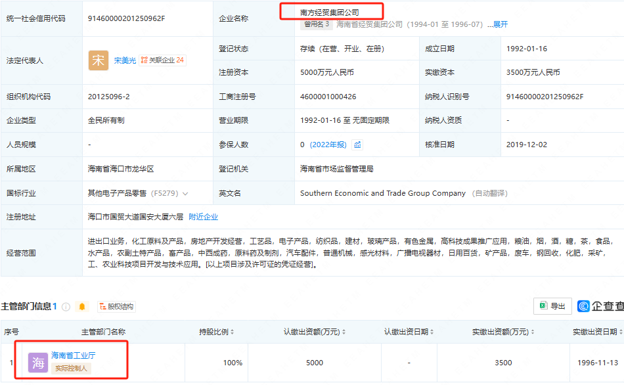Click paid-in capital 3500万元人民币 value
The image size is (624, 385).
coord(533,72)
